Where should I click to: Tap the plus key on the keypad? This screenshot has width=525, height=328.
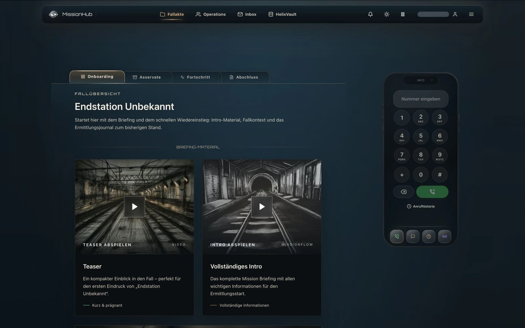tap(402, 174)
